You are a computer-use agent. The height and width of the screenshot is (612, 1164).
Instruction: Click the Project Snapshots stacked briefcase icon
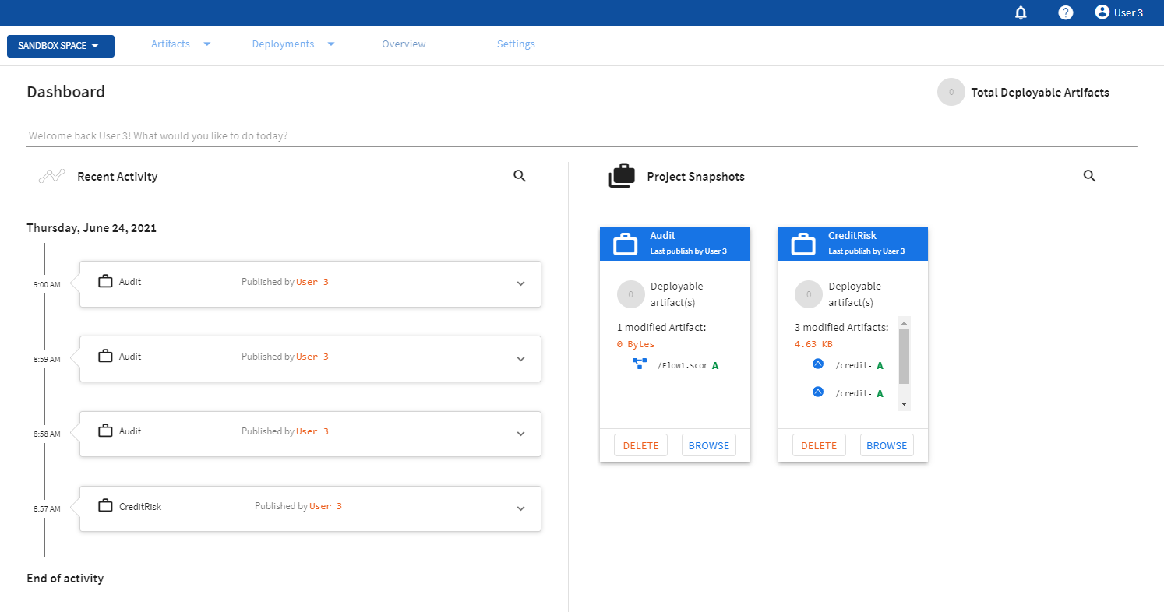point(622,177)
